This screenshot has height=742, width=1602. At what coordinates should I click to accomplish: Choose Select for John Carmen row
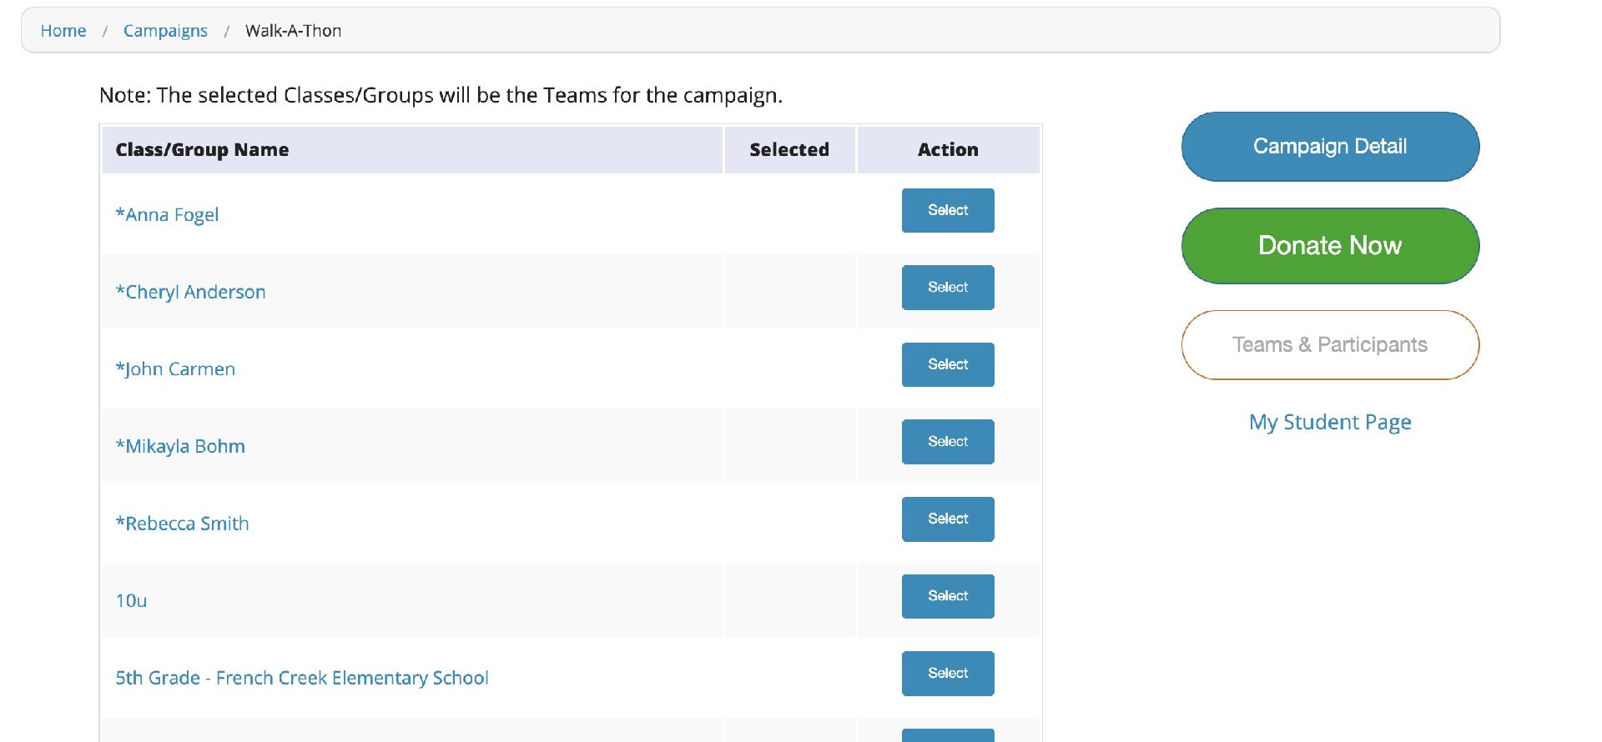(948, 364)
